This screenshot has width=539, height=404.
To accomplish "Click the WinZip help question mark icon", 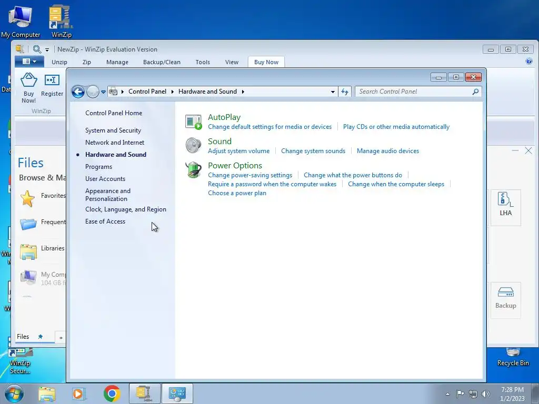I will [528, 62].
